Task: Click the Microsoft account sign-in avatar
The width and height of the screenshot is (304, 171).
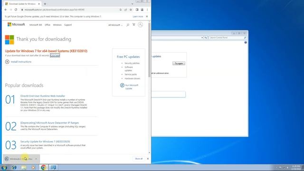Action: click(x=141, y=25)
